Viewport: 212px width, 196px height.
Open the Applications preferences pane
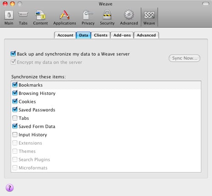64,18
